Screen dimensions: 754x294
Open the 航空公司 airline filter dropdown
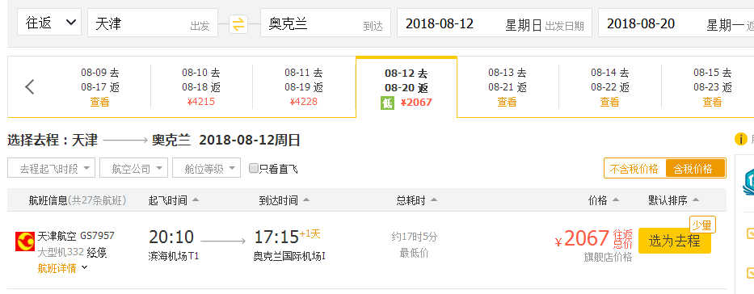pos(137,169)
